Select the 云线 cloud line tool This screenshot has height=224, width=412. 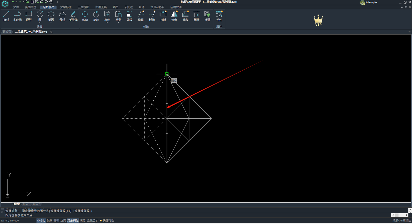point(62,16)
